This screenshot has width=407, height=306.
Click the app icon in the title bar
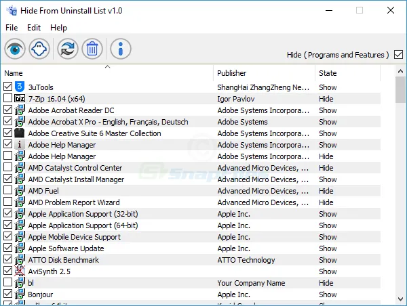click(x=12, y=11)
